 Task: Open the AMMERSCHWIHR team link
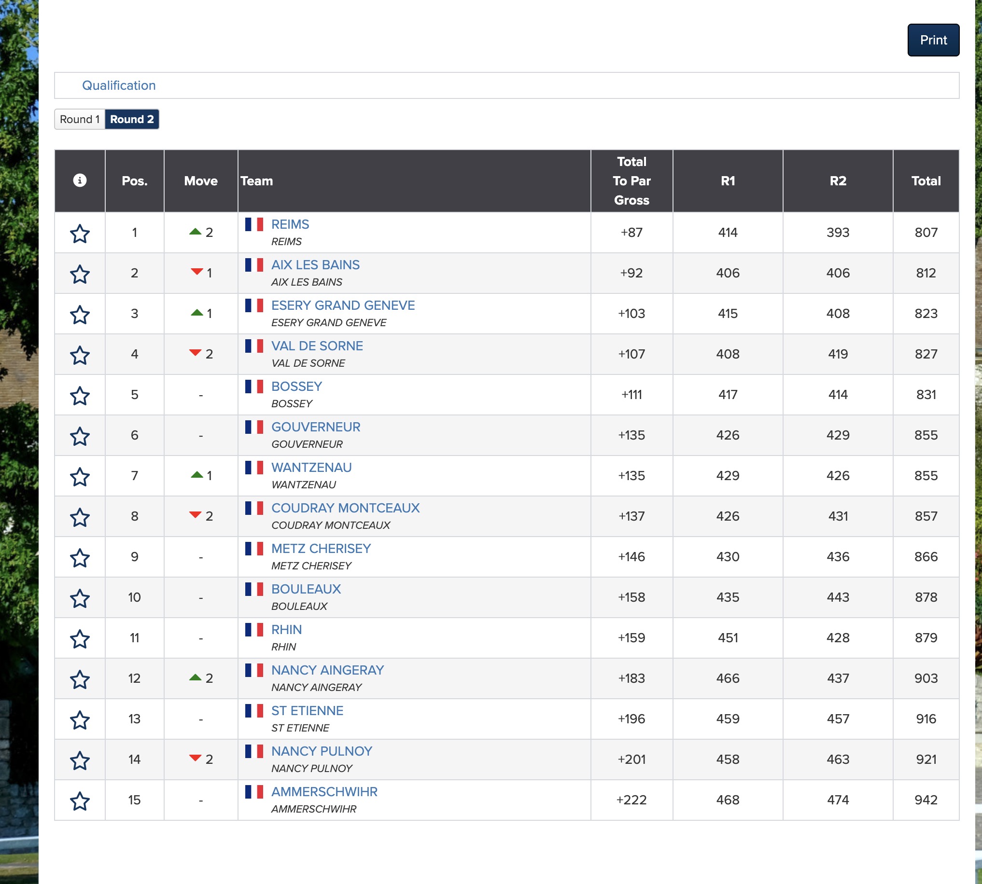324,792
